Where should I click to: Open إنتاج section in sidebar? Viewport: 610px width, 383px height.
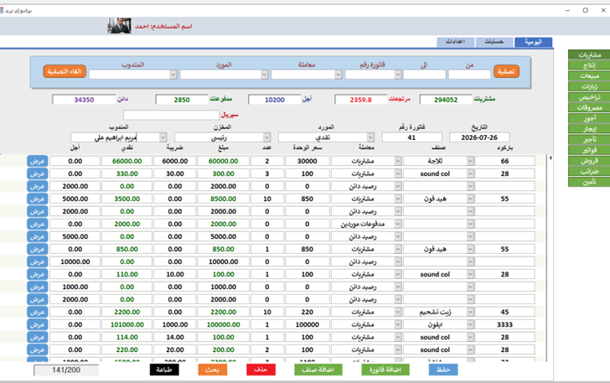point(589,65)
